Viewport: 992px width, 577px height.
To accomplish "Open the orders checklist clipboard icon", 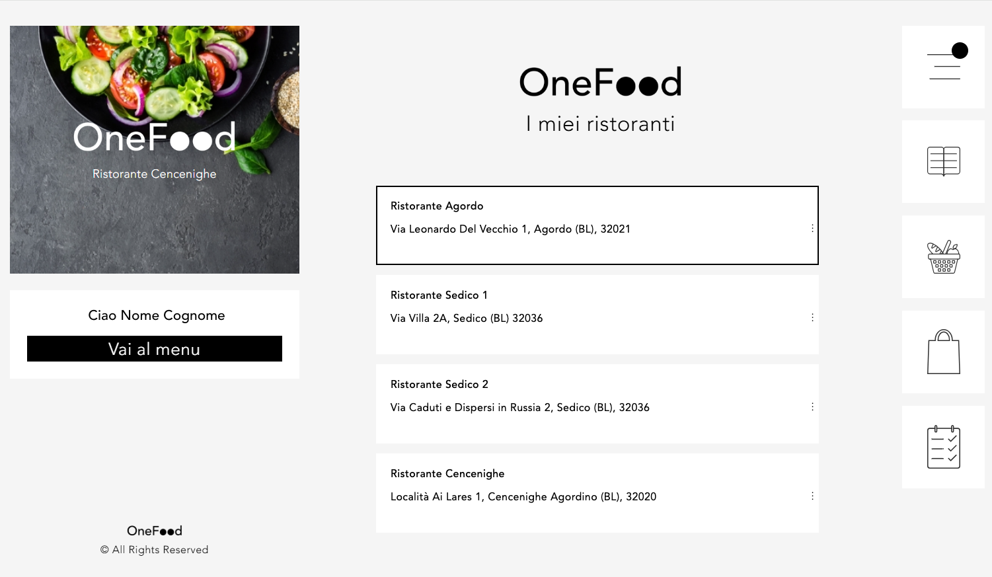I will coord(944,447).
